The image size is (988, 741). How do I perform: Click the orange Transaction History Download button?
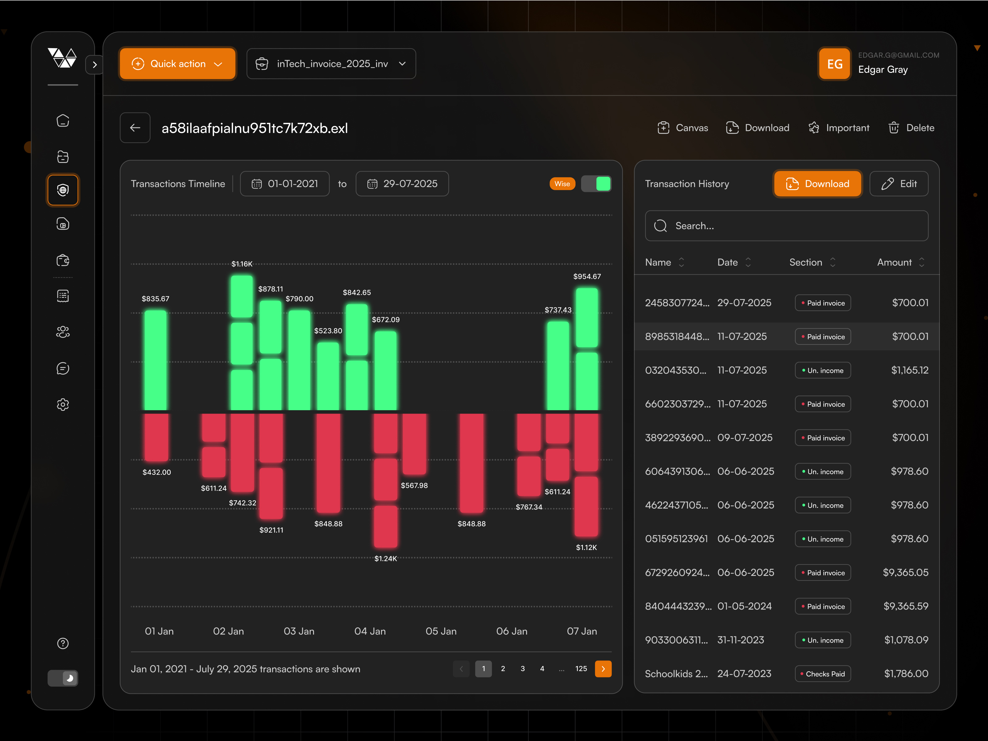(x=817, y=183)
